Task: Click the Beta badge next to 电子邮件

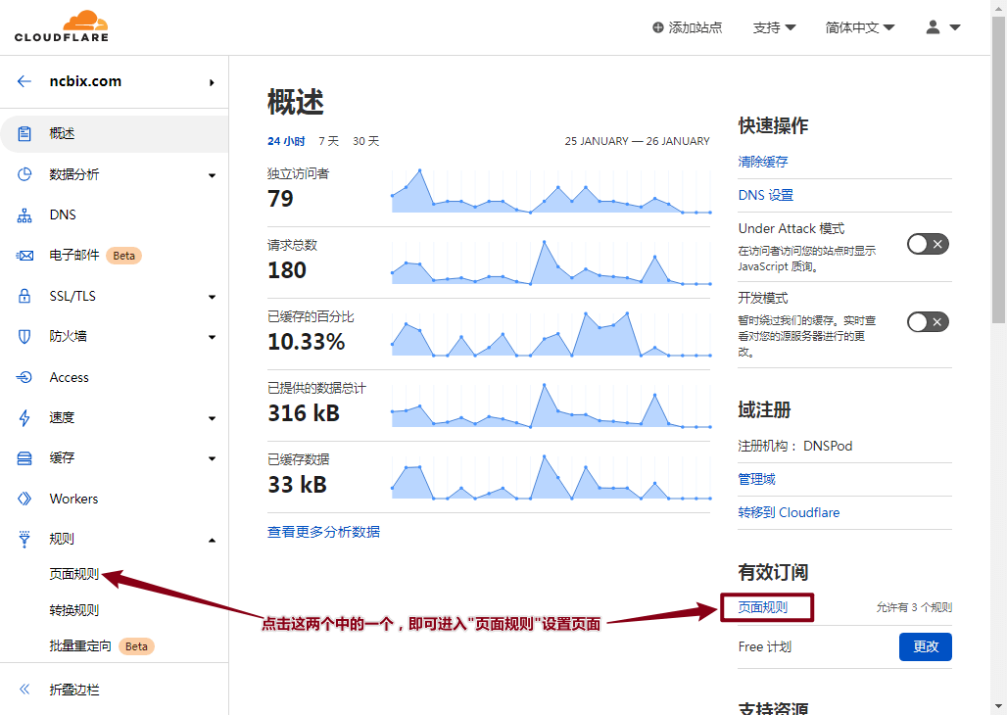Action: (x=123, y=256)
